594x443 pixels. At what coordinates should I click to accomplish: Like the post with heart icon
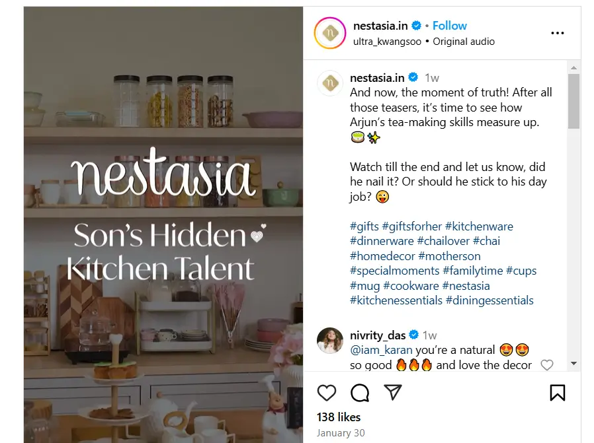pos(327,393)
